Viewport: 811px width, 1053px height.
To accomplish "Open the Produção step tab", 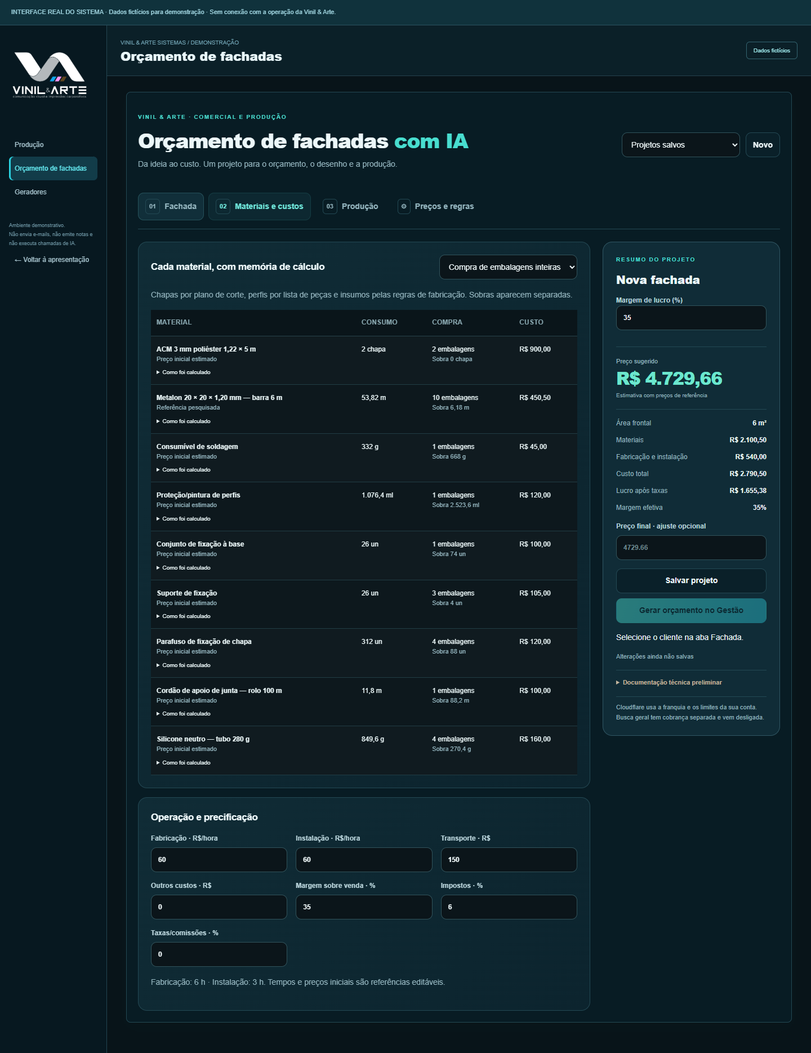I will 351,206.
